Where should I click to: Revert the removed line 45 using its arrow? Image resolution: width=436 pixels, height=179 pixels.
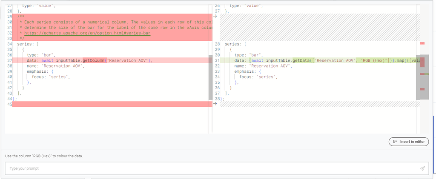point(215,104)
